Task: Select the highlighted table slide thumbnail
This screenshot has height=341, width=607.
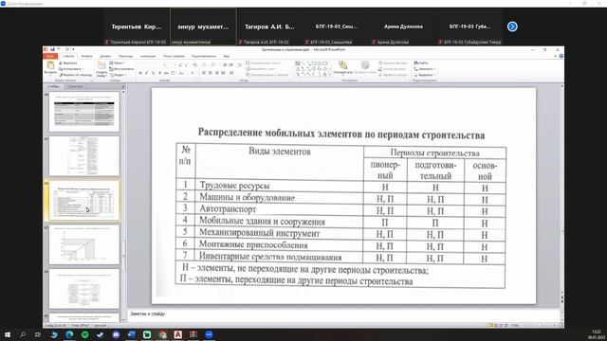Action: coord(84,200)
